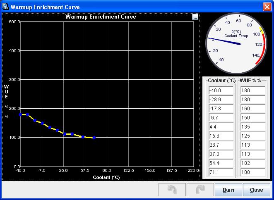
Task: Select the -28.9 coolant temperature field
Action: pyautogui.click(x=221, y=100)
